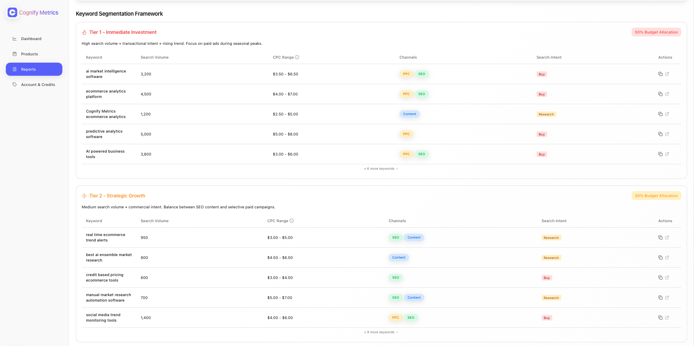Copy the 'social media trend monitoring tools' keyword

[660, 318]
